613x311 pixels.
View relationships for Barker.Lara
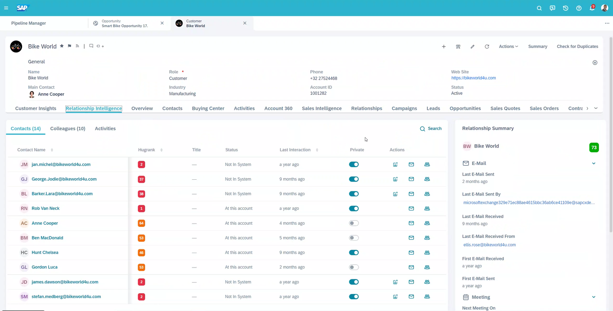tap(427, 194)
